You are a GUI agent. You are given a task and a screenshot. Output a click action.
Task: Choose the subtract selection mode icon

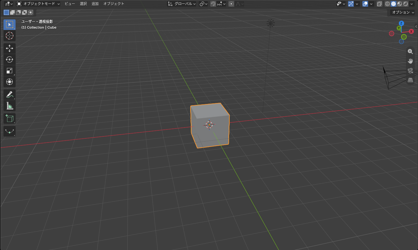click(18, 12)
